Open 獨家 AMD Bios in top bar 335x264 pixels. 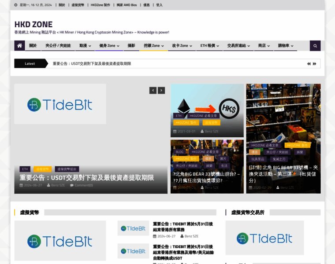[x=127, y=5]
